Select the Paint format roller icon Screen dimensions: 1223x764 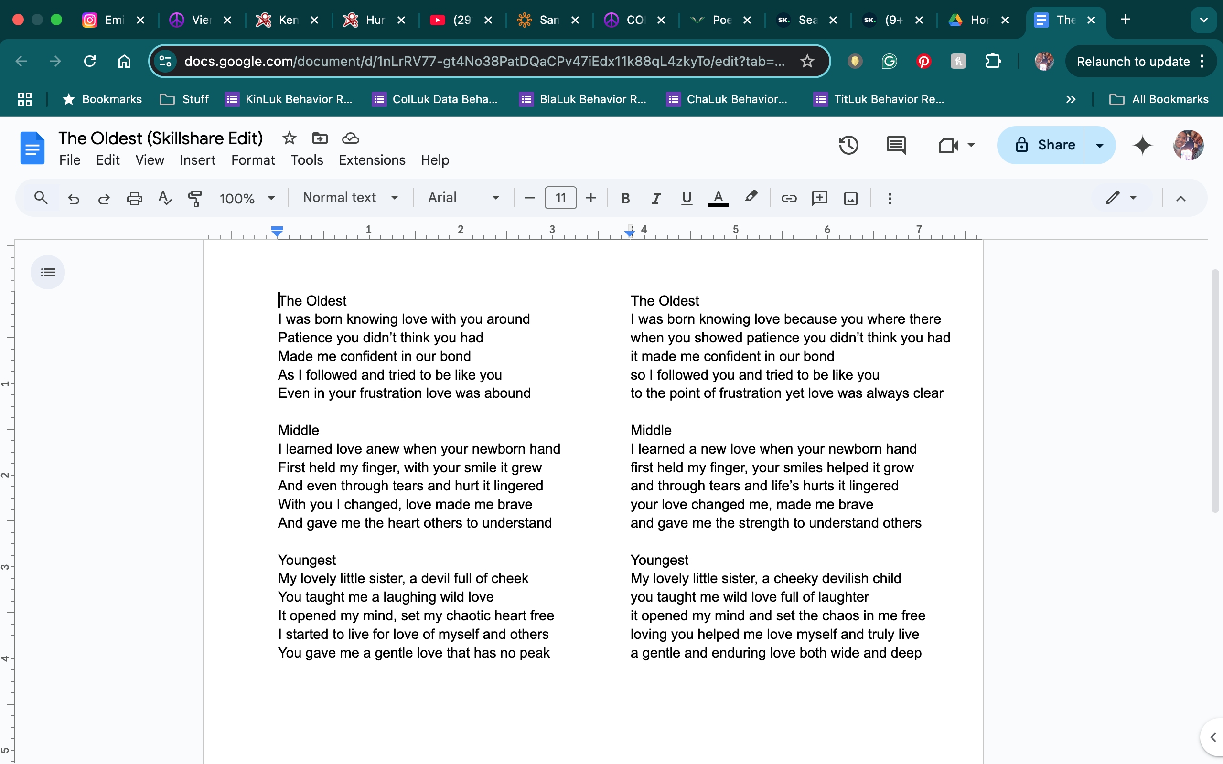(x=195, y=198)
